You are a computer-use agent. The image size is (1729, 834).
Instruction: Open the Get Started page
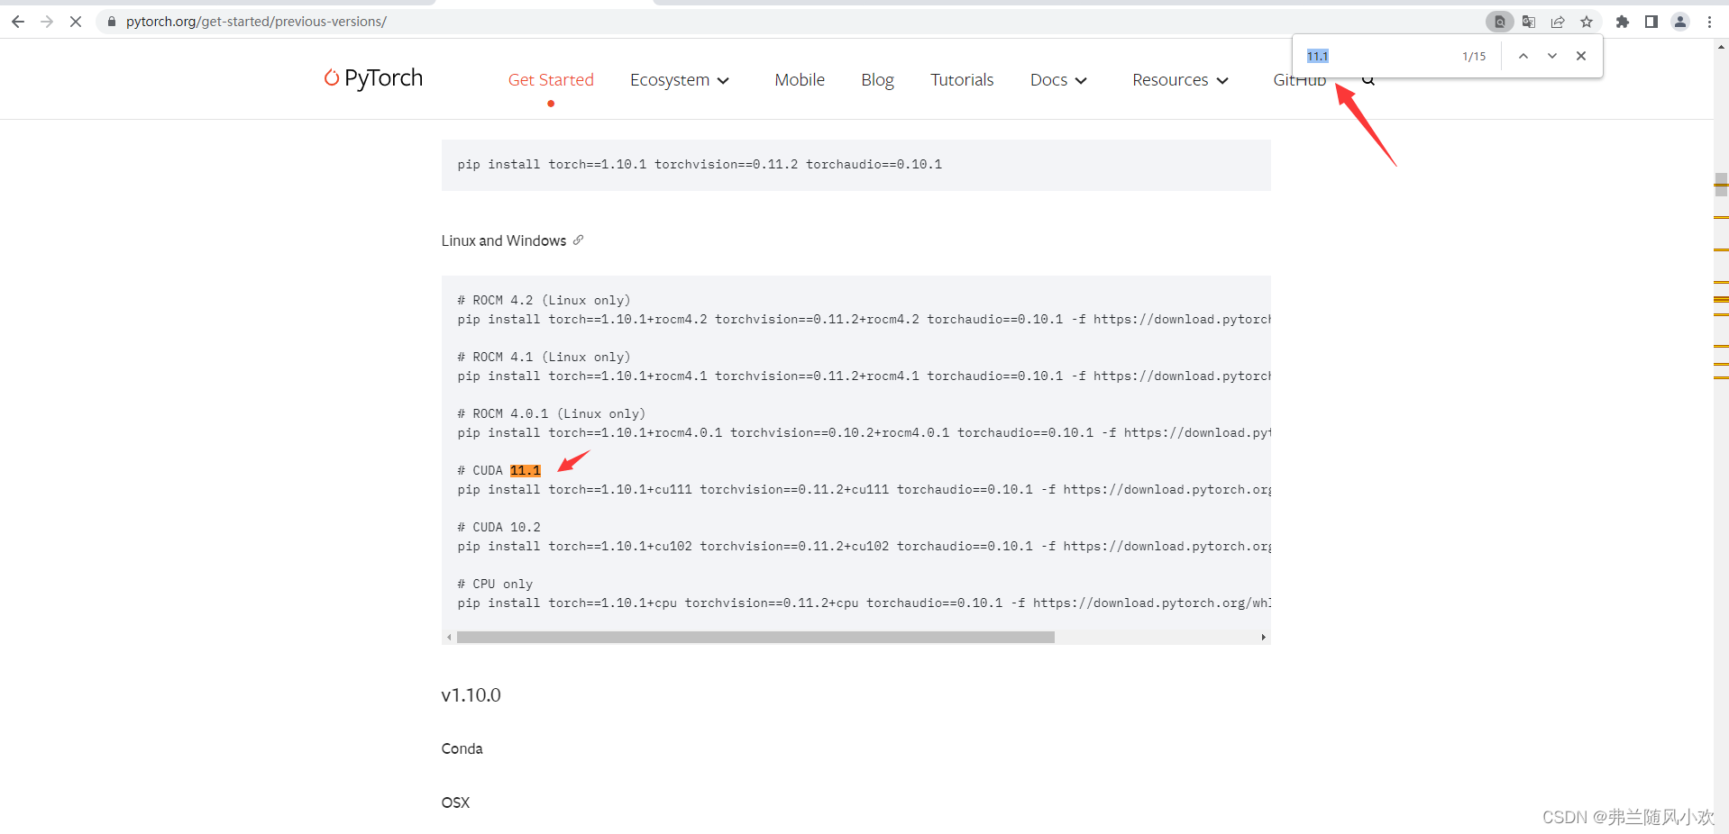(551, 80)
